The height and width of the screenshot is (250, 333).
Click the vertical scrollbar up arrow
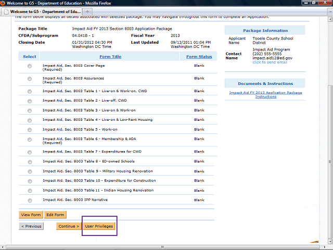(x=330, y=20)
